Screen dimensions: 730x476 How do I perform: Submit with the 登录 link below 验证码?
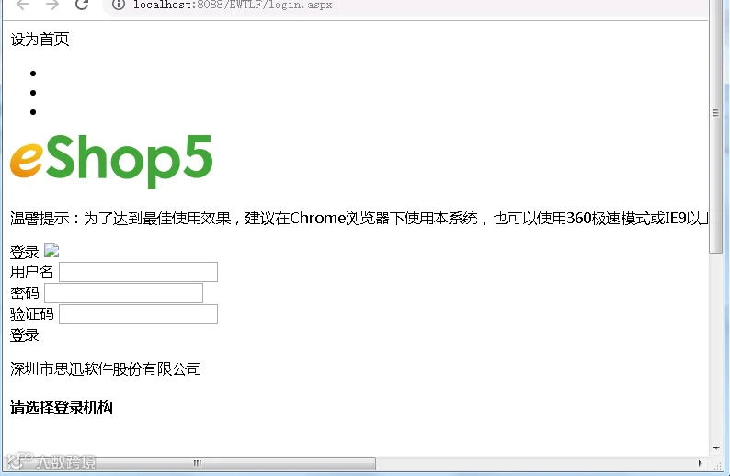pyautogui.click(x=25, y=335)
